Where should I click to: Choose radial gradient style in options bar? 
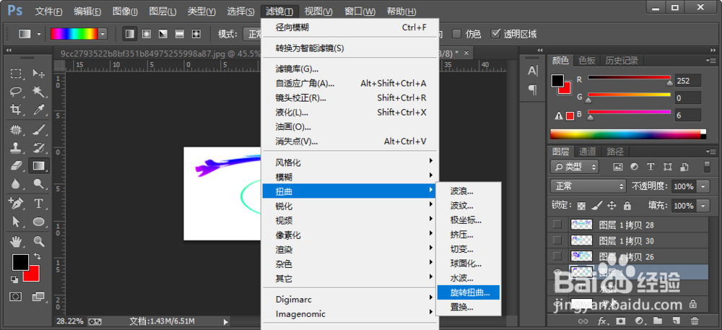point(147,34)
